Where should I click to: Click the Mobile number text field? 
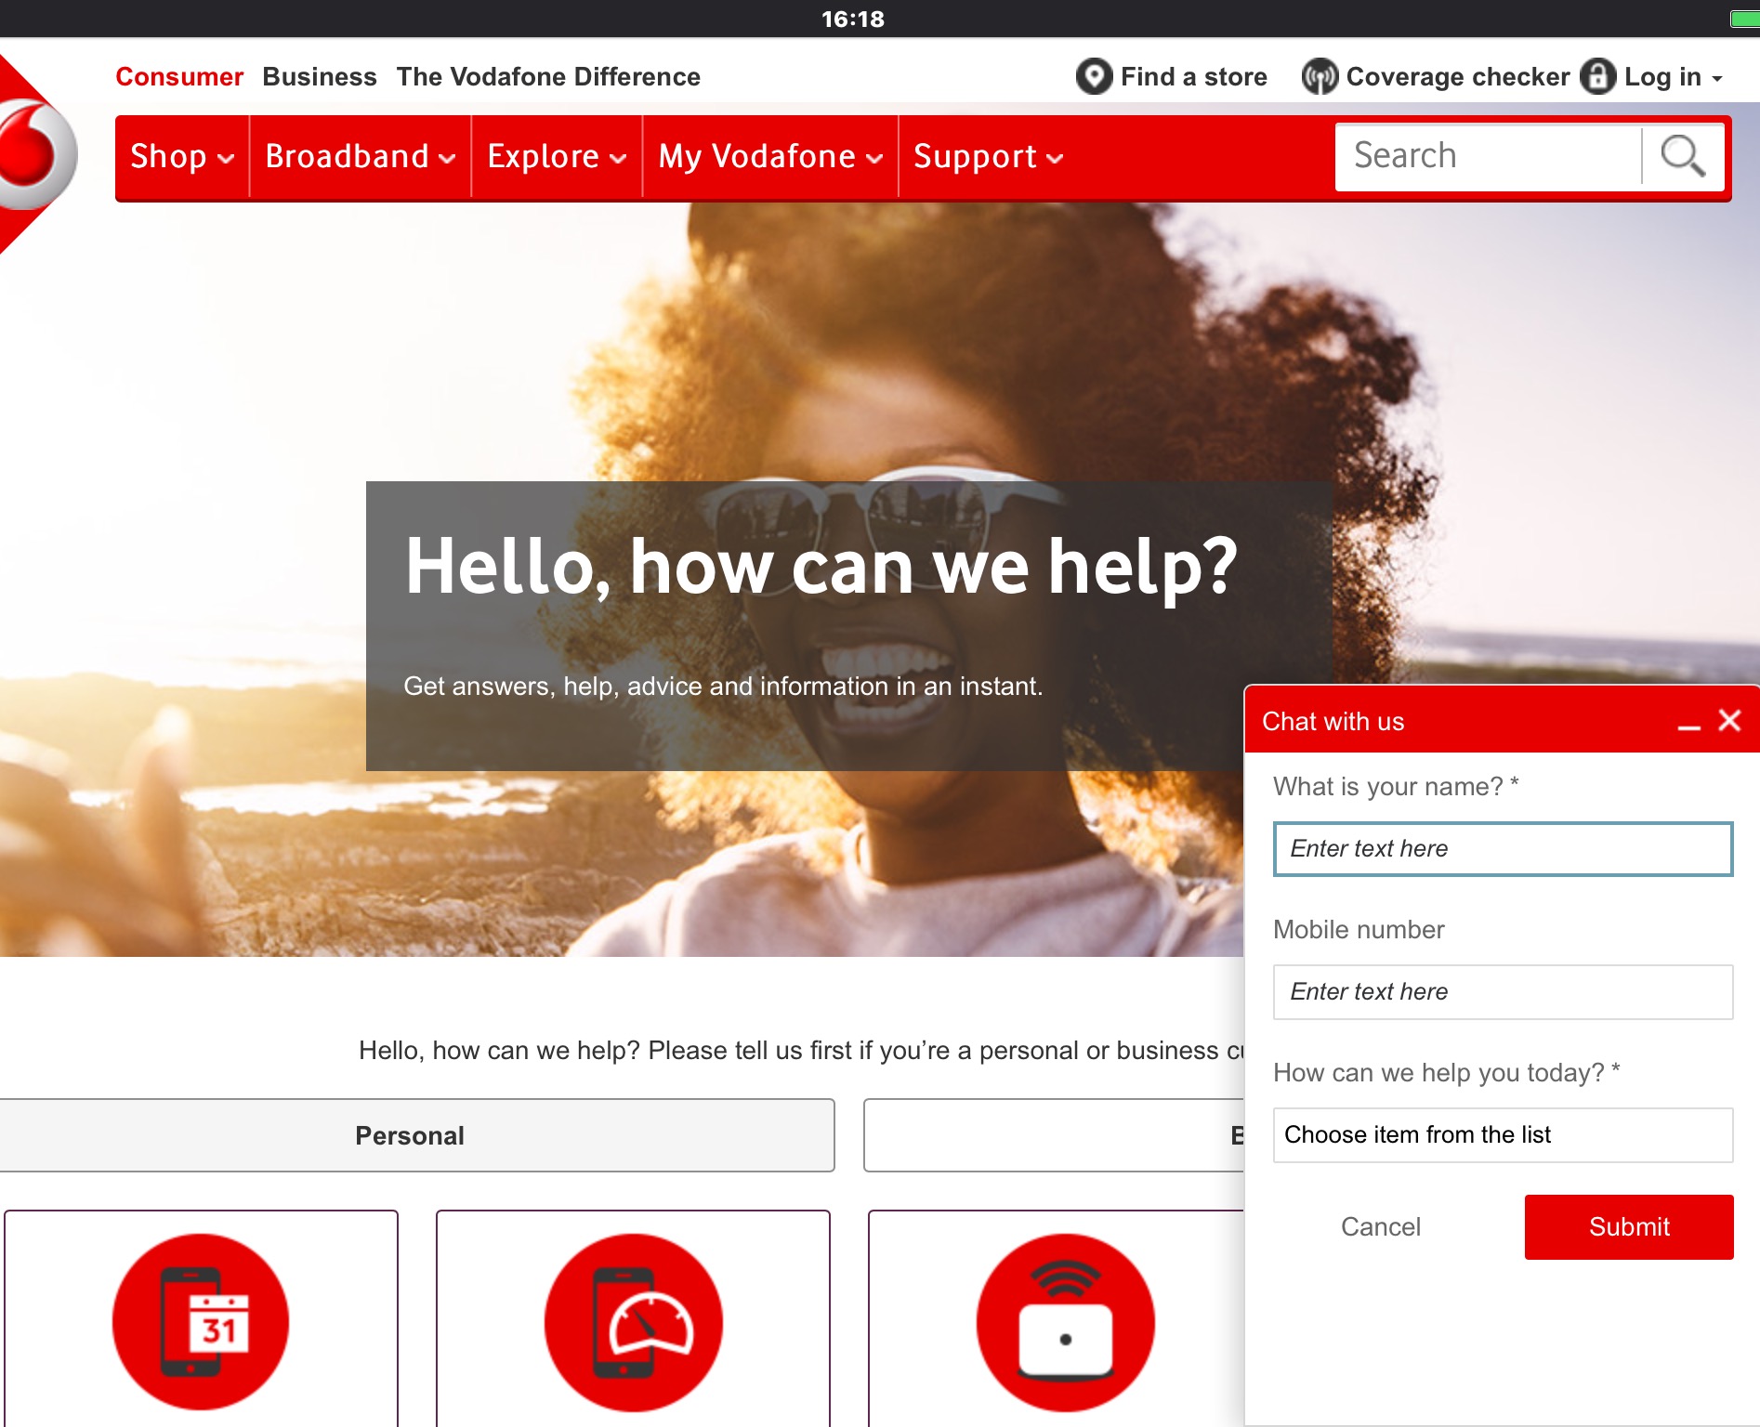(1503, 991)
